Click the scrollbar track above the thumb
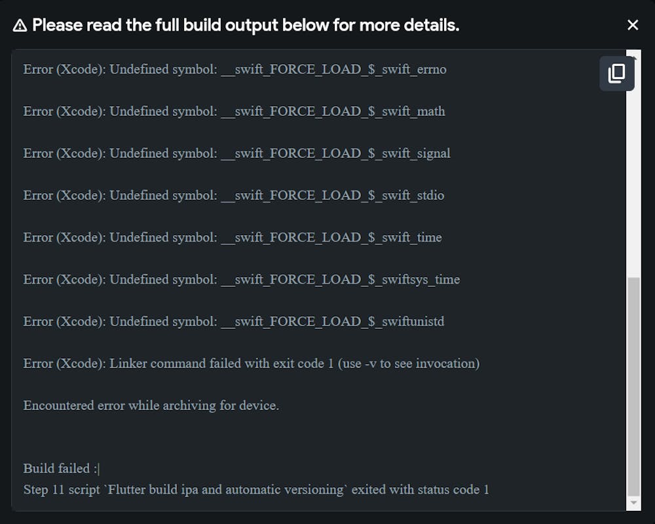655x524 pixels. tap(633, 164)
